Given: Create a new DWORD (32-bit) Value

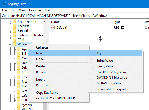Looking at the screenshot, I should click(115, 72).
